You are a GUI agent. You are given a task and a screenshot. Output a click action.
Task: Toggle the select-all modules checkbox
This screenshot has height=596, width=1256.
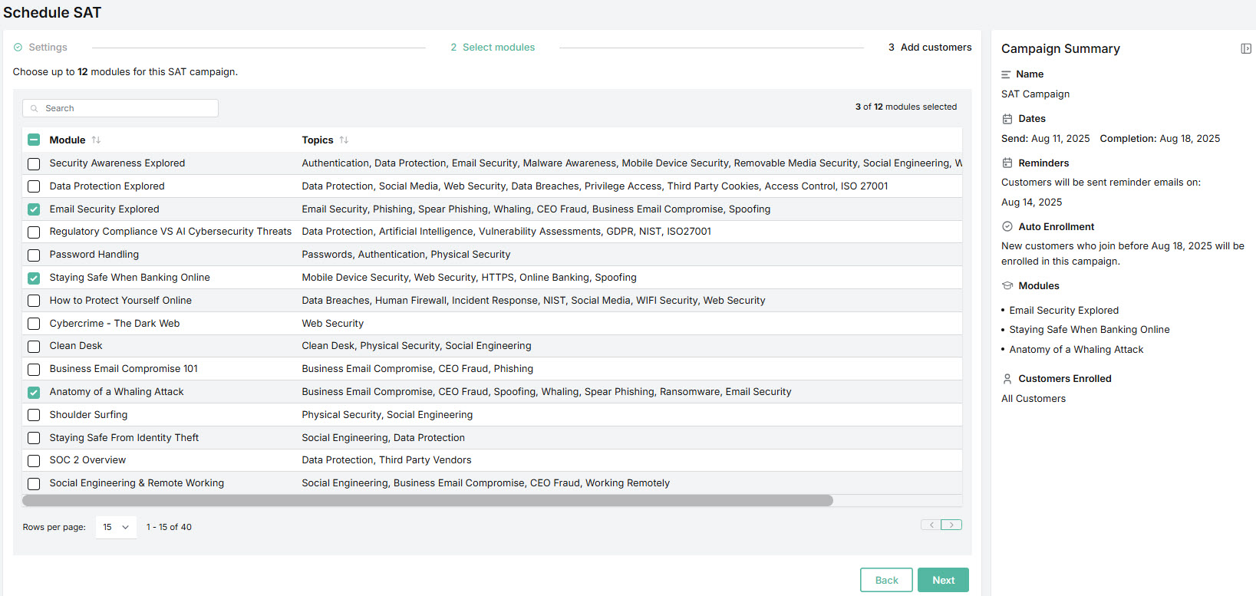click(x=34, y=140)
